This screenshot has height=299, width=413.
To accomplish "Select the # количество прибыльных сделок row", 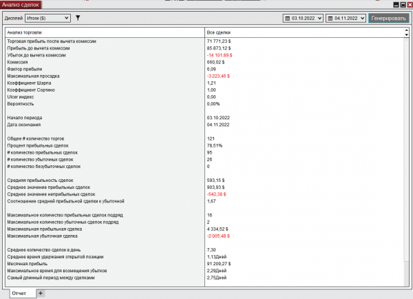I will click(x=43, y=153).
